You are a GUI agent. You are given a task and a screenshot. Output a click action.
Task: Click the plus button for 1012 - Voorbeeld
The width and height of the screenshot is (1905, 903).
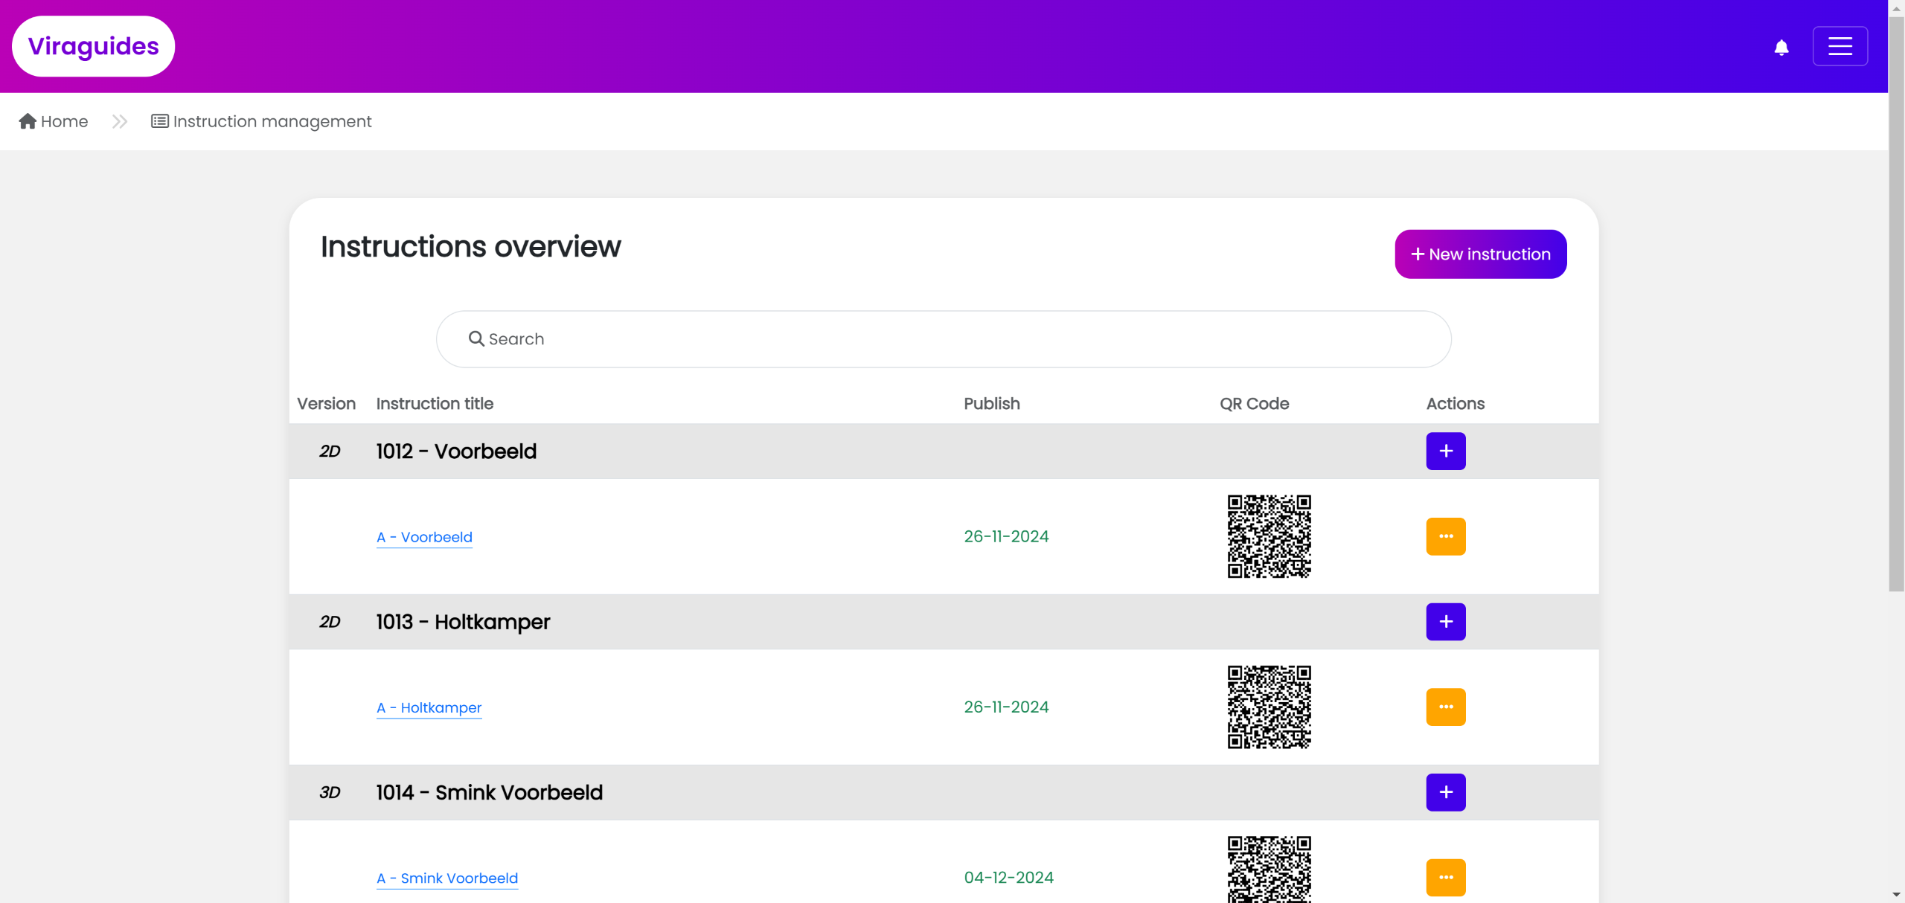(1445, 451)
